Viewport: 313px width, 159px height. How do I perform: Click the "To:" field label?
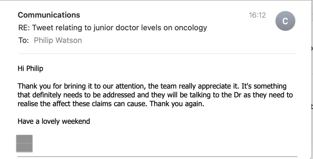coord(24,41)
